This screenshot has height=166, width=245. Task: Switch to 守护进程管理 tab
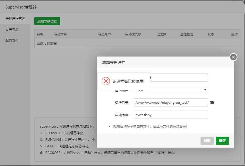tap(15, 19)
